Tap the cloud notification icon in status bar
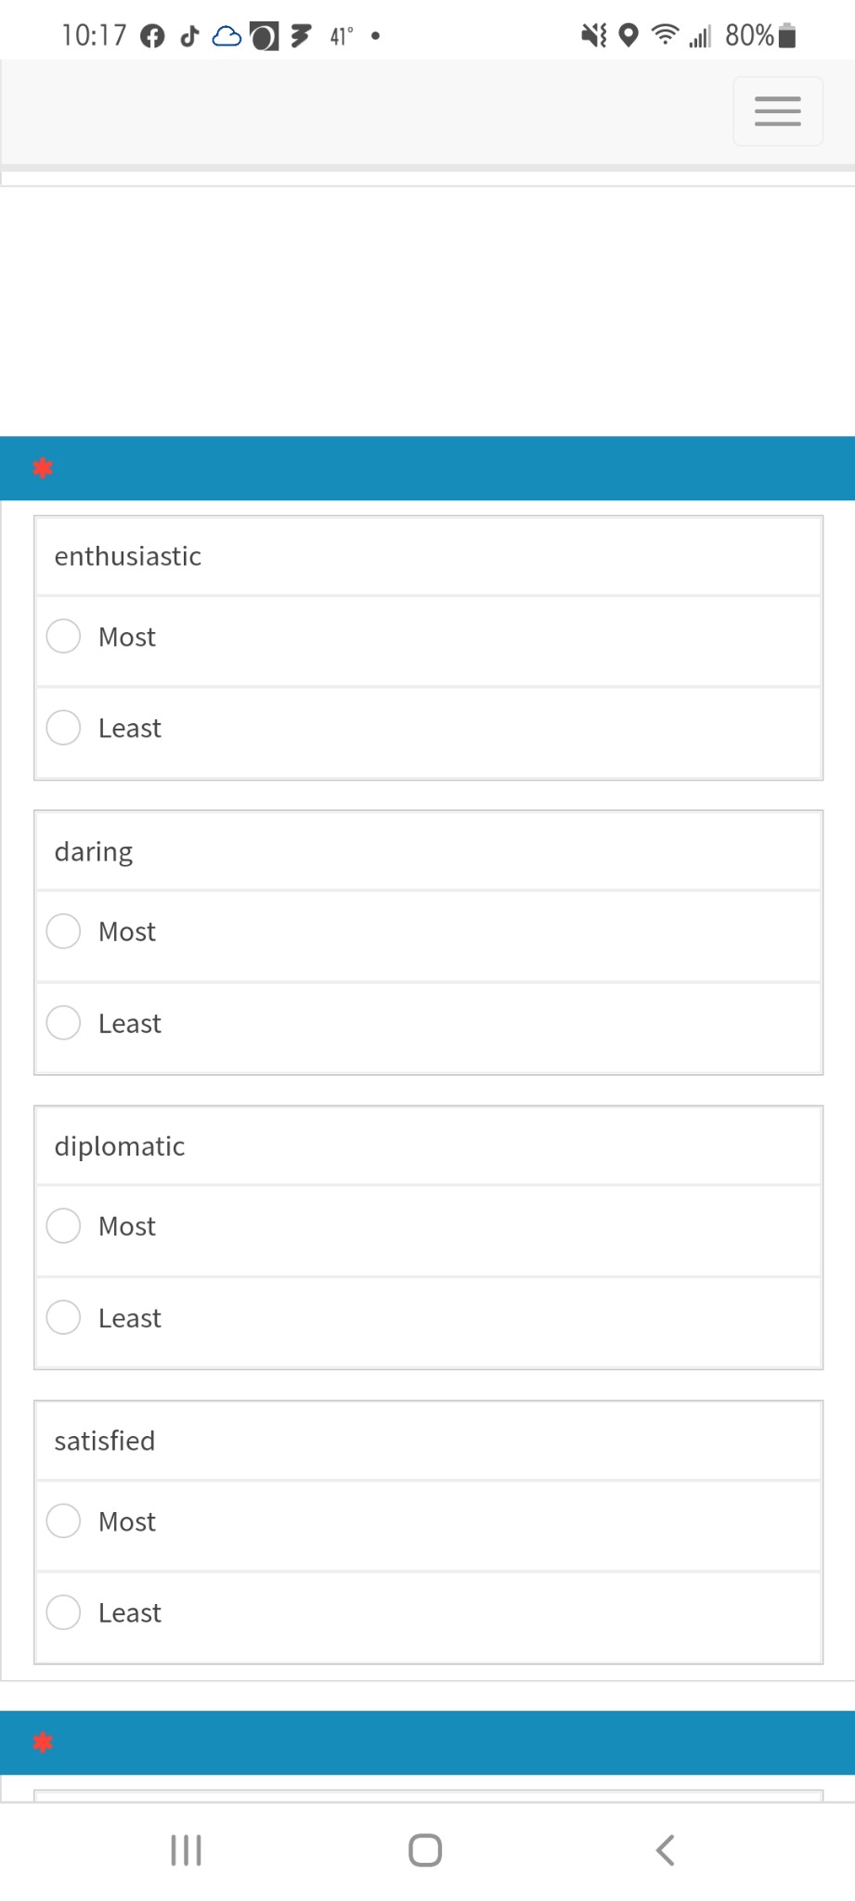The image size is (855, 1901). pyautogui.click(x=227, y=36)
